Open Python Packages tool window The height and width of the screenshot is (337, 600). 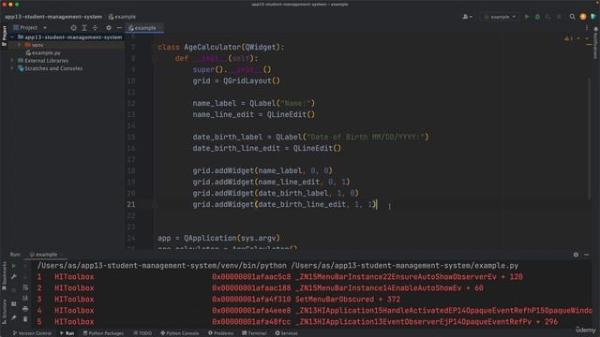pyautogui.click(x=103, y=333)
